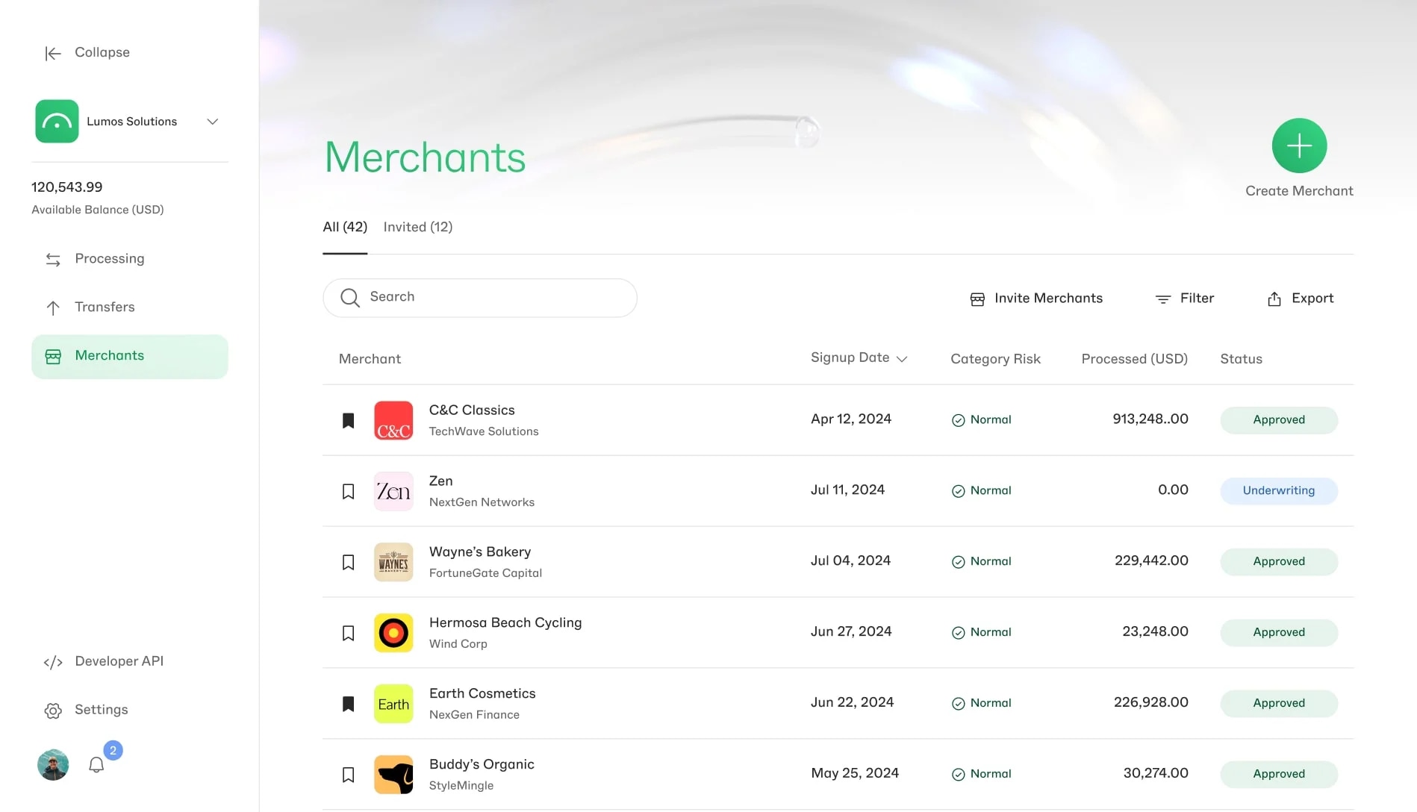Click Underwriting status badge for Zen
The width and height of the screenshot is (1417, 812).
[1279, 491]
